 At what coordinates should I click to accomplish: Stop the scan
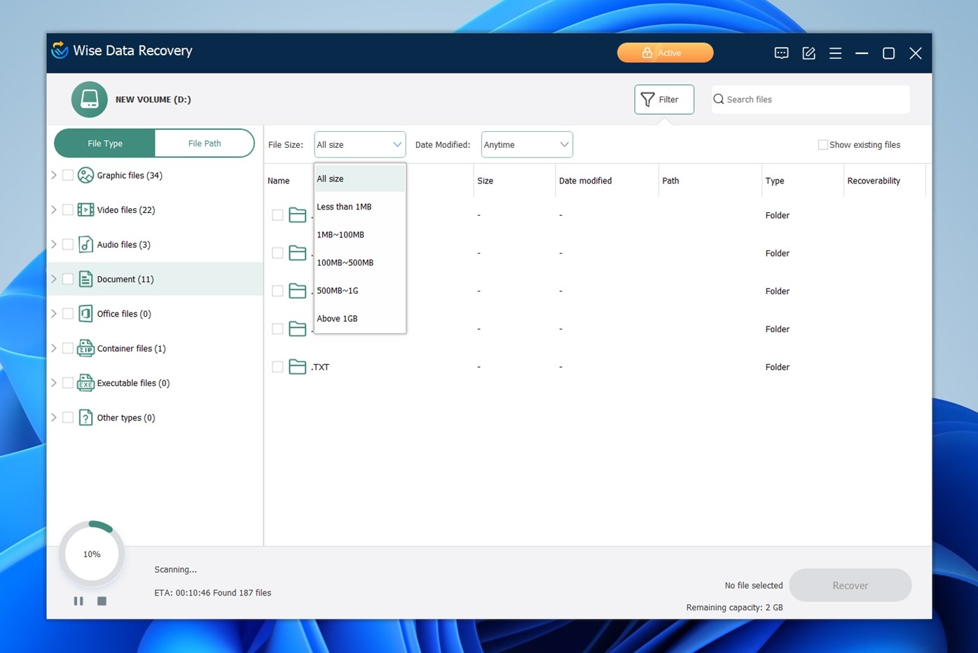point(102,601)
